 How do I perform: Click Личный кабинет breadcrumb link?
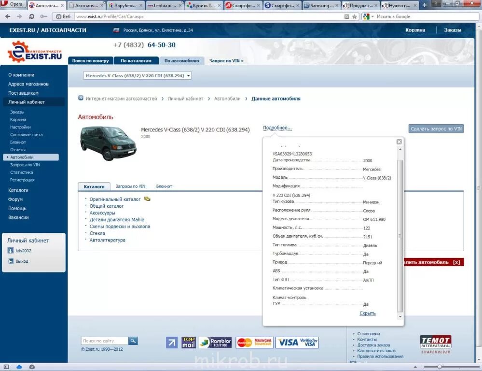(185, 99)
